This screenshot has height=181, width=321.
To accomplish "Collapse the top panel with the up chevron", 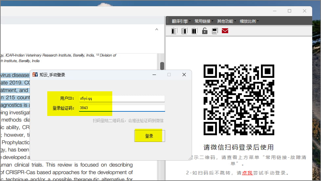I will pyautogui.click(x=157, y=30).
